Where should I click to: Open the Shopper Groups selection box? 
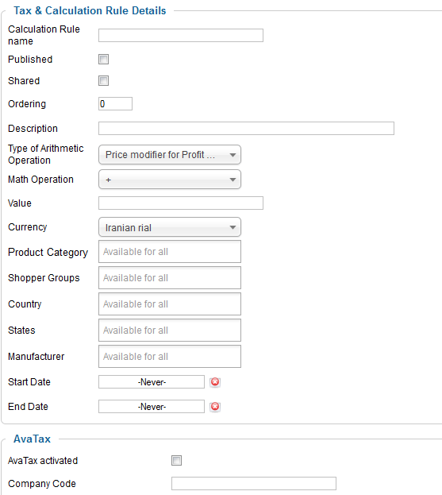pos(170,278)
